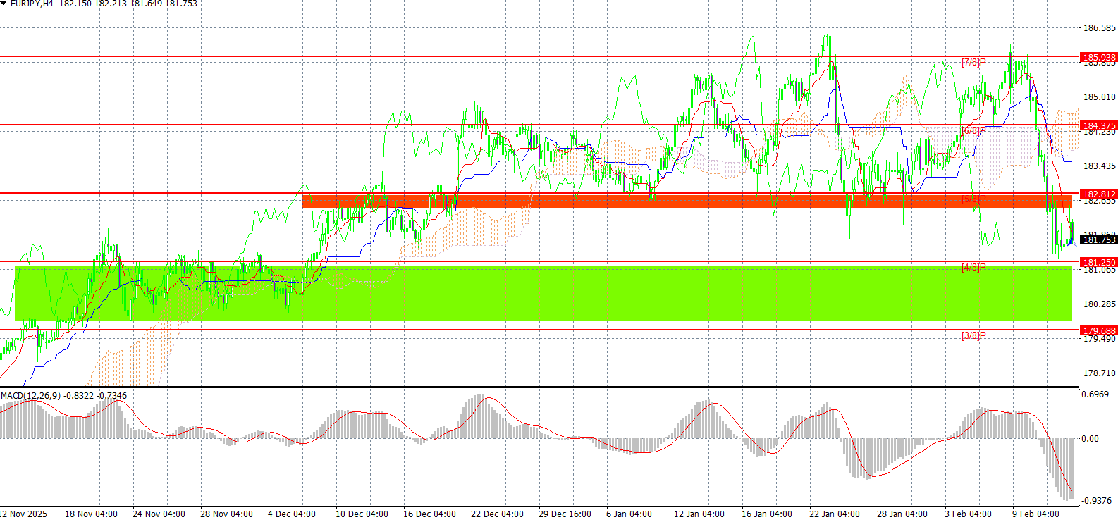The height and width of the screenshot is (522, 1118).
Task: Select the orange resistance zone rectangle
Action: (687, 201)
